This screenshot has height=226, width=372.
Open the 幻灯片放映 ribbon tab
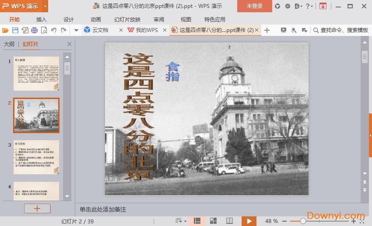127,19
